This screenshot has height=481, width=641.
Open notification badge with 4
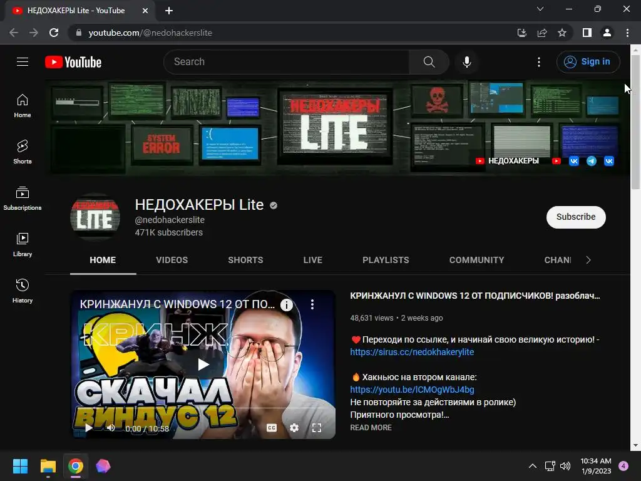coord(623,466)
